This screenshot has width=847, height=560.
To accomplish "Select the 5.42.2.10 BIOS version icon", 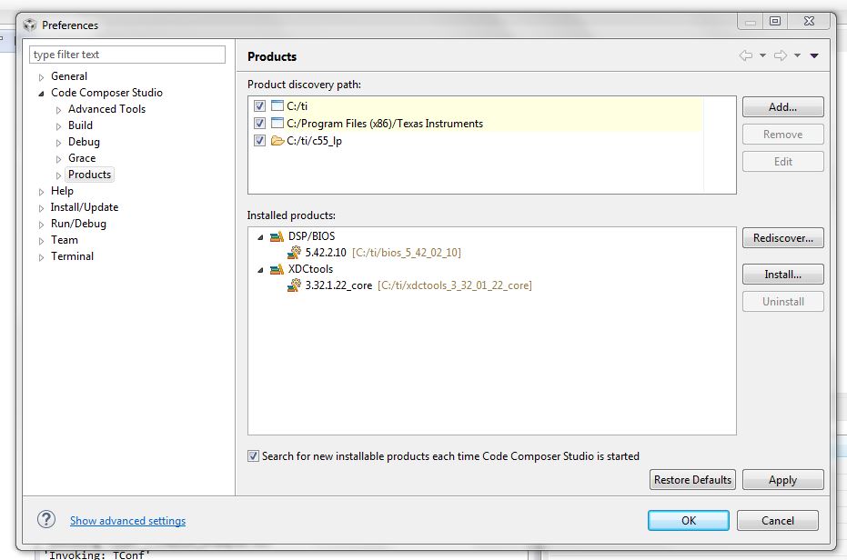I will point(294,253).
